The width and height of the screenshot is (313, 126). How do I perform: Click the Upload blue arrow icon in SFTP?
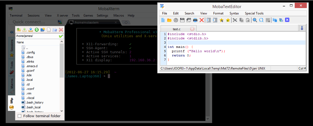(30, 30)
